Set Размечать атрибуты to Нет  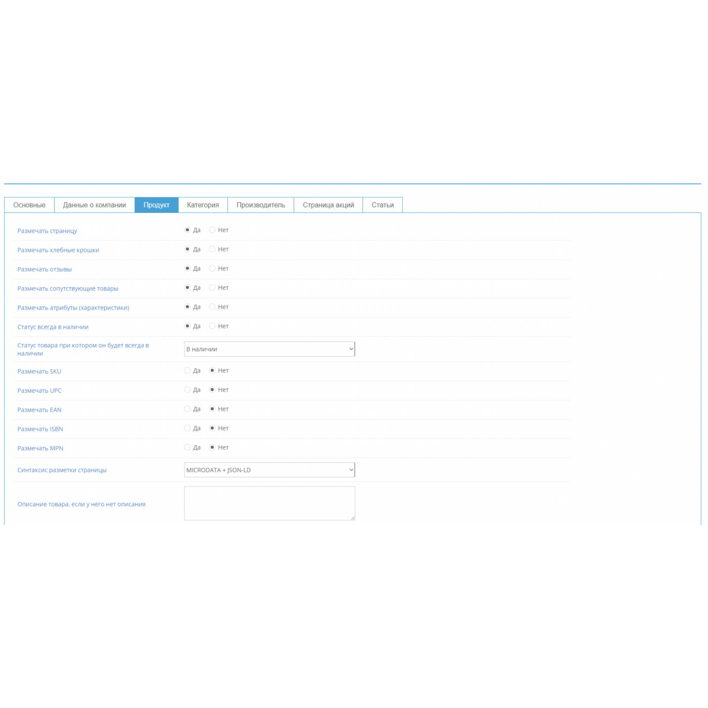tap(212, 307)
